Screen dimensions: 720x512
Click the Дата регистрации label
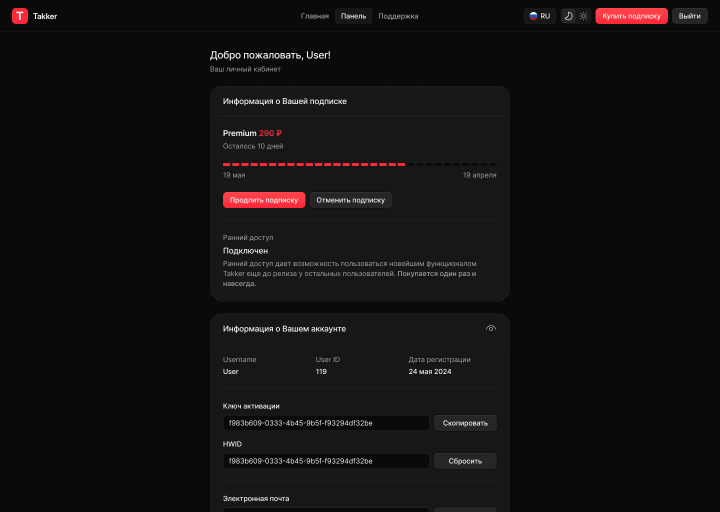[x=439, y=359]
